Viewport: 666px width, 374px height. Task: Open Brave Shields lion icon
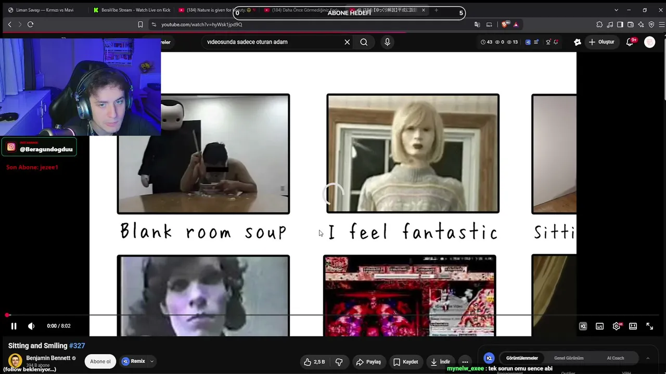[x=504, y=24]
